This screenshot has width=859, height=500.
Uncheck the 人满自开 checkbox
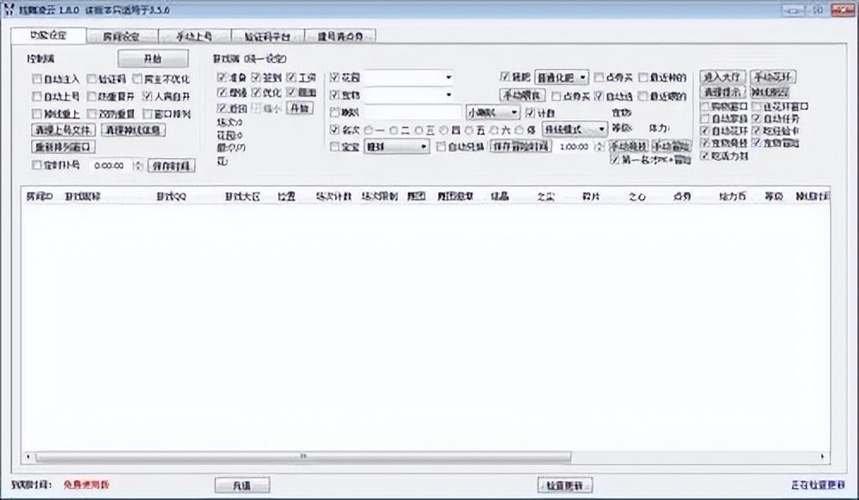(x=148, y=96)
